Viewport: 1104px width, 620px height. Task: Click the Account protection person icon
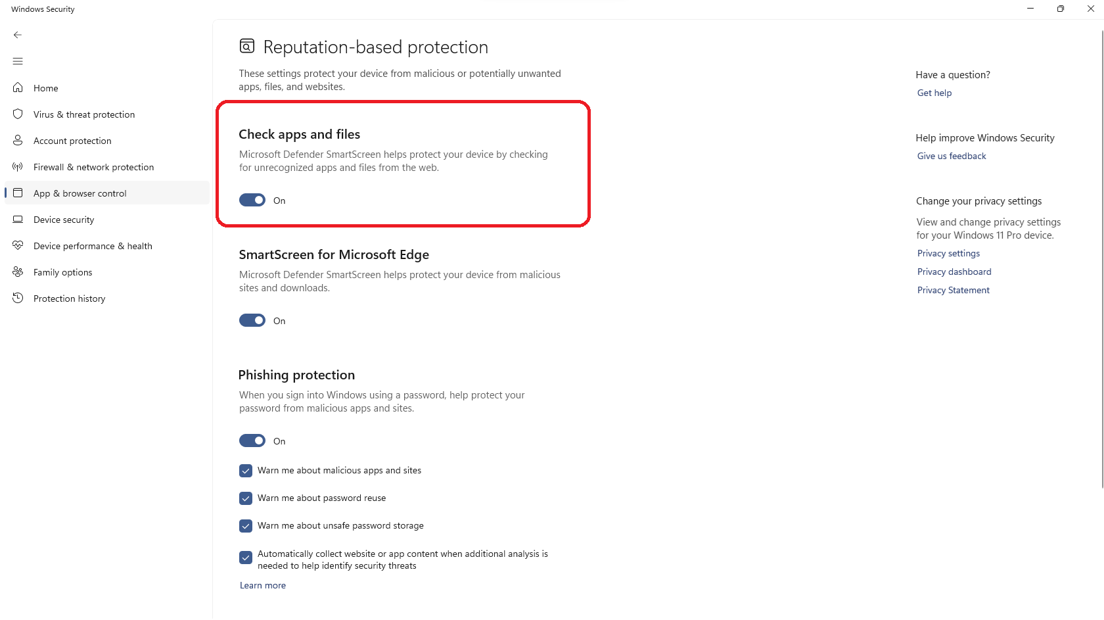18,140
